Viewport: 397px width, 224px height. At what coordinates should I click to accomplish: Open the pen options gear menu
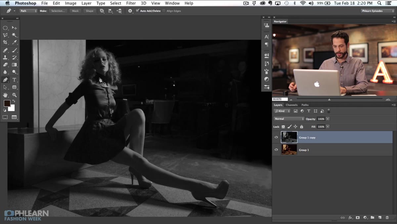pyautogui.click(x=130, y=11)
